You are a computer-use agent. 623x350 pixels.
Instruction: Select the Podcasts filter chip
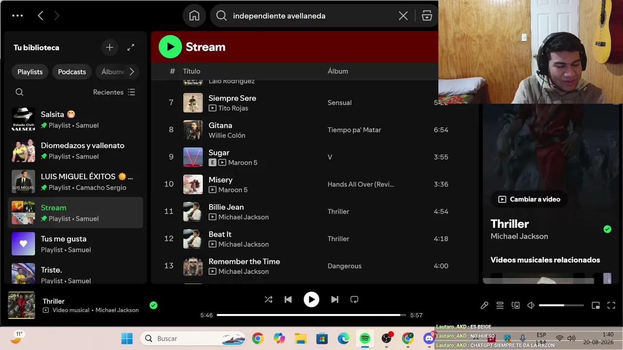pos(72,71)
